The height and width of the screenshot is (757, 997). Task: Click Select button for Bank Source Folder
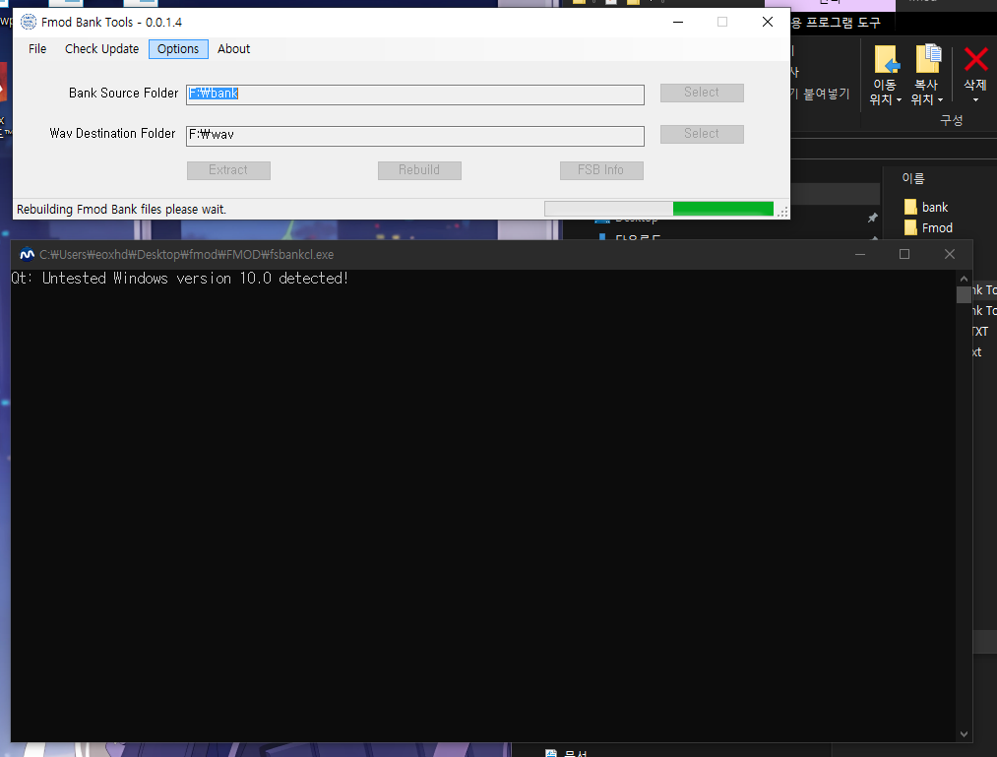(702, 93)
